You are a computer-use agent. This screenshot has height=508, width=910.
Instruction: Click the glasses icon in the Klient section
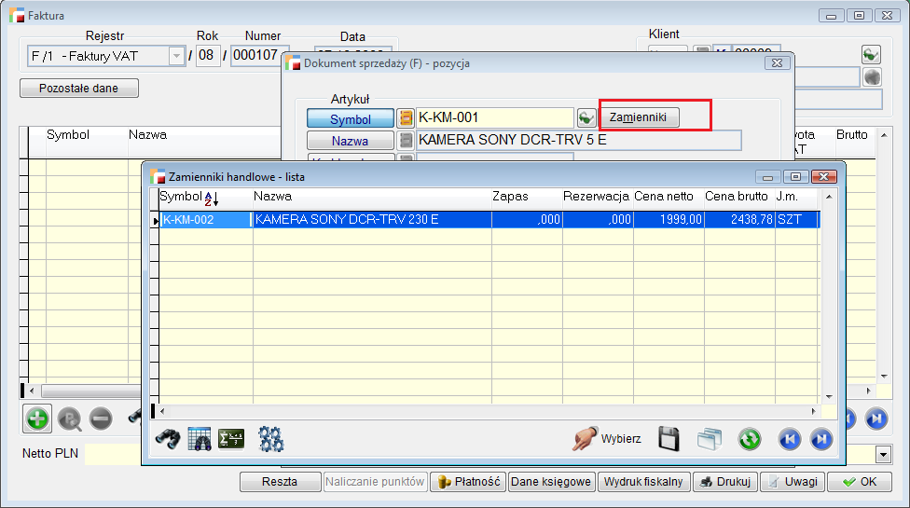click(x=871, y=55)
